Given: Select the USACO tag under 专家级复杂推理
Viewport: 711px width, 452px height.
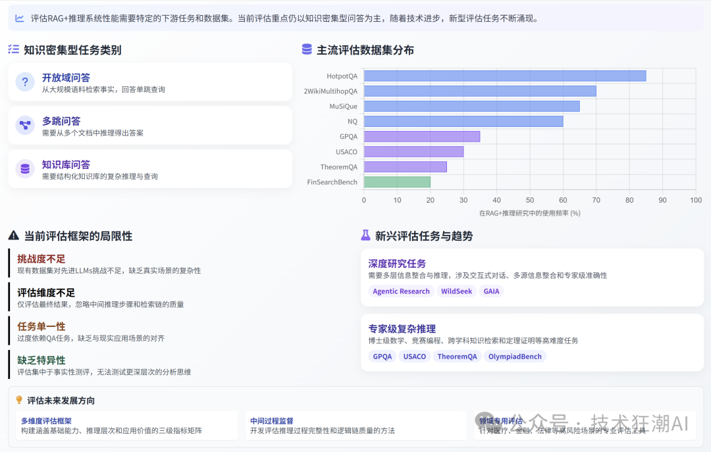Looking at the screenshot, I should pos(415,357).
